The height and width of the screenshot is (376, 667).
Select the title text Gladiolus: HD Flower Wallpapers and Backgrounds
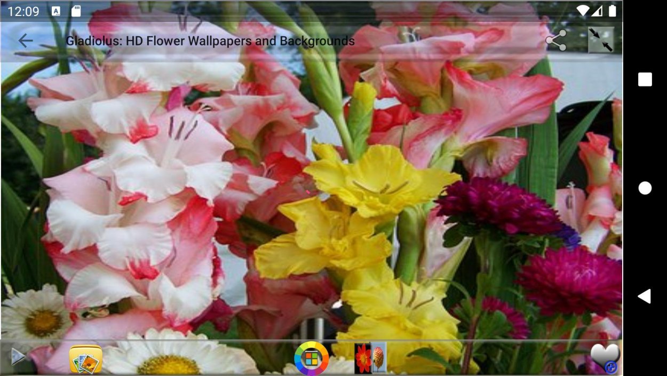click(x=210, y=41)
